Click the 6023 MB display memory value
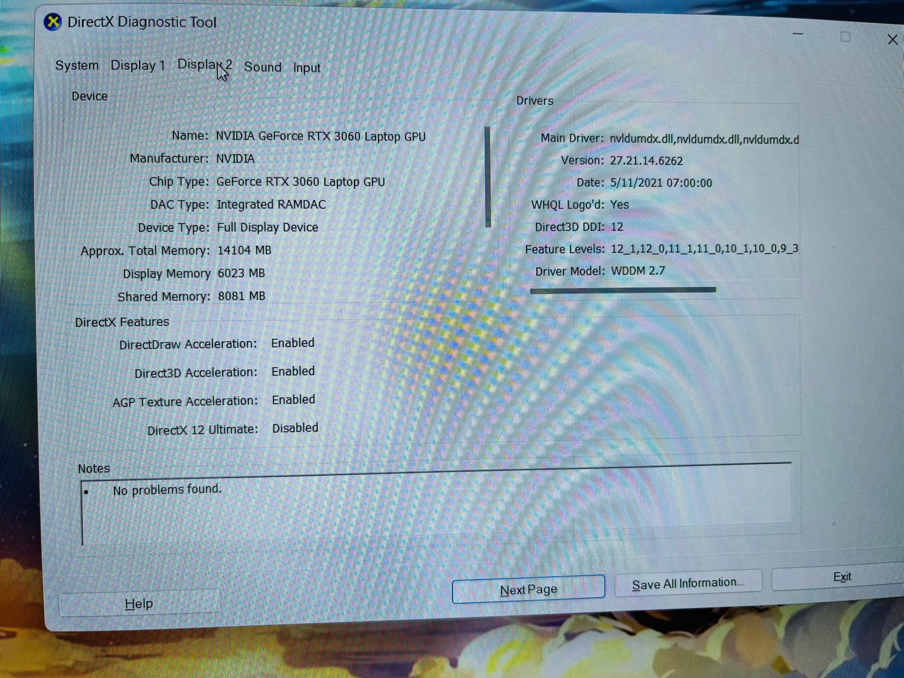The image size is (904, 678). point(242,273)
